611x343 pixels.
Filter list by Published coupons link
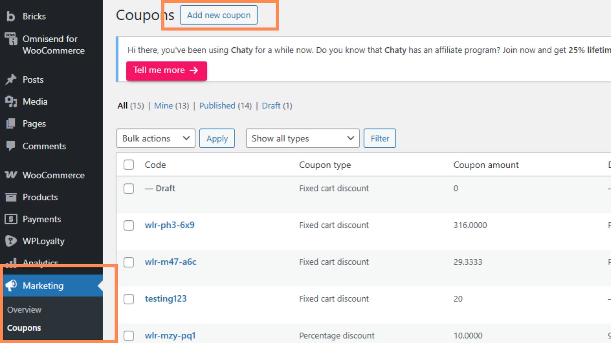[x=217, y=106]
